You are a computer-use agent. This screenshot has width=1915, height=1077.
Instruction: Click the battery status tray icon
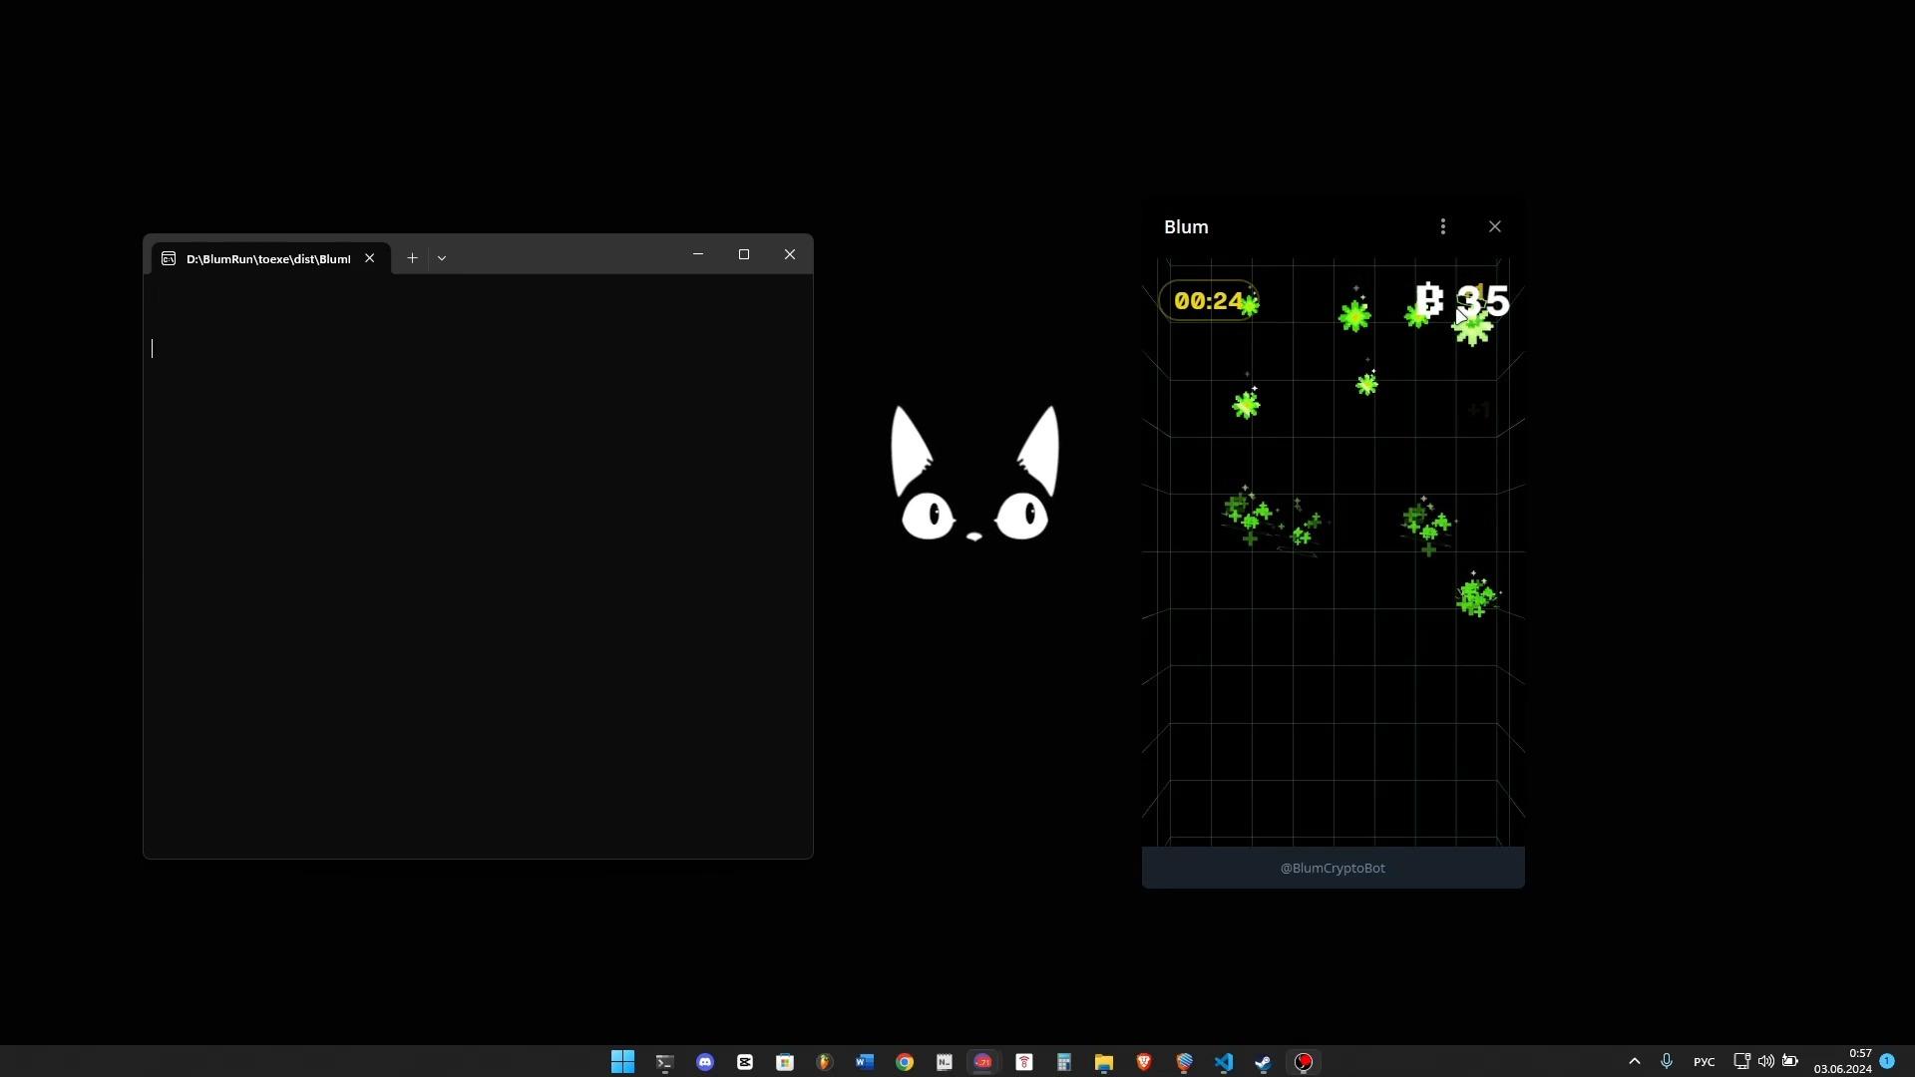pyautogui.click(x=1790, y=1061)
